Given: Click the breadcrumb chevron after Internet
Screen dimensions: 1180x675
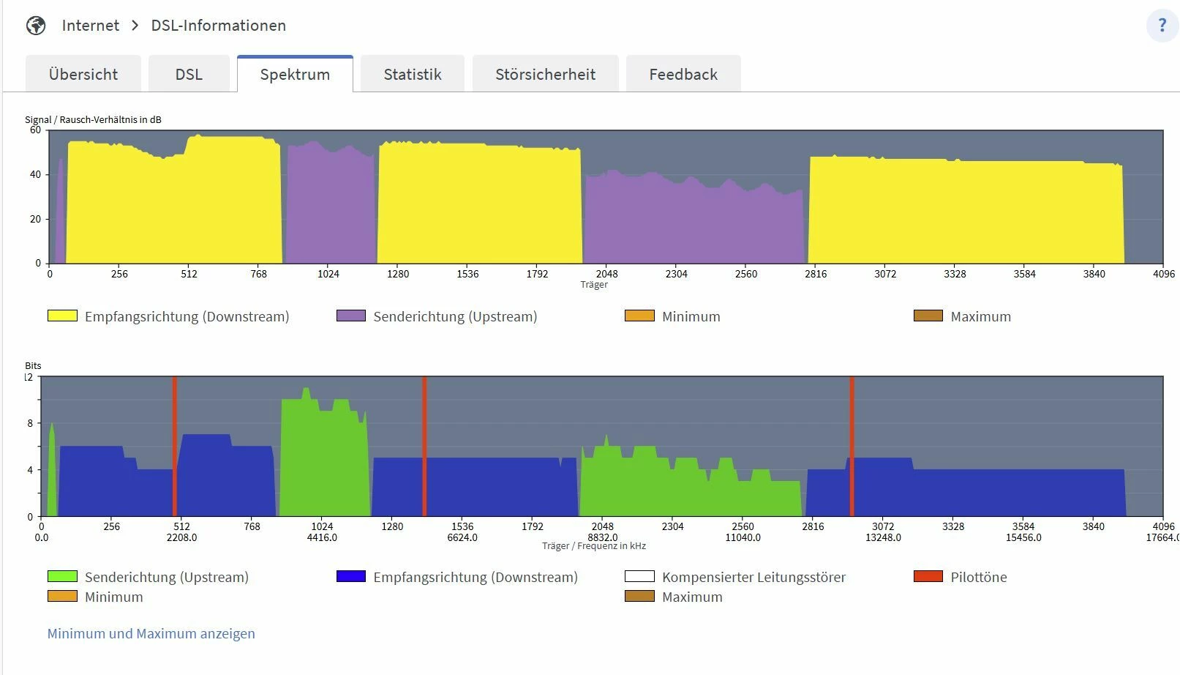Looking at the screenshot, I should [x=135, y=26].
